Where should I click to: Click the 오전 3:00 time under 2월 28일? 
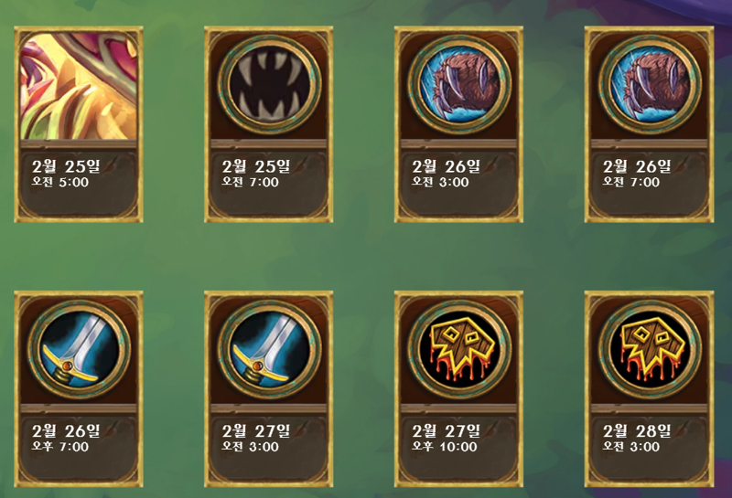coord(630,447)
